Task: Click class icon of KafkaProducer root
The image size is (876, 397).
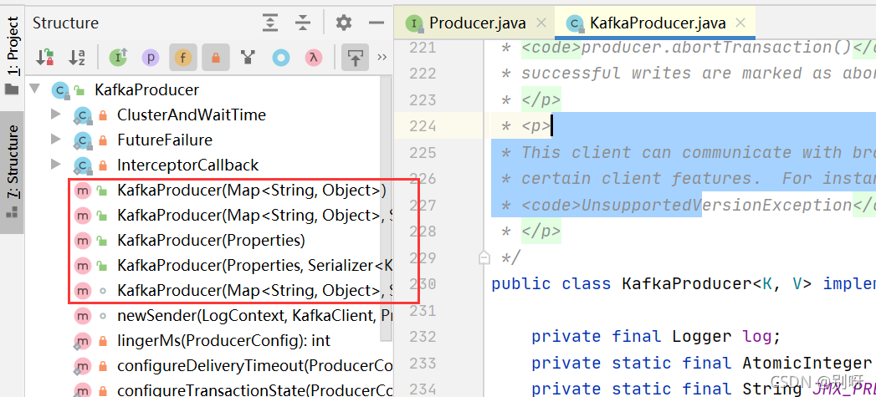Action: [x=59, y=89]
